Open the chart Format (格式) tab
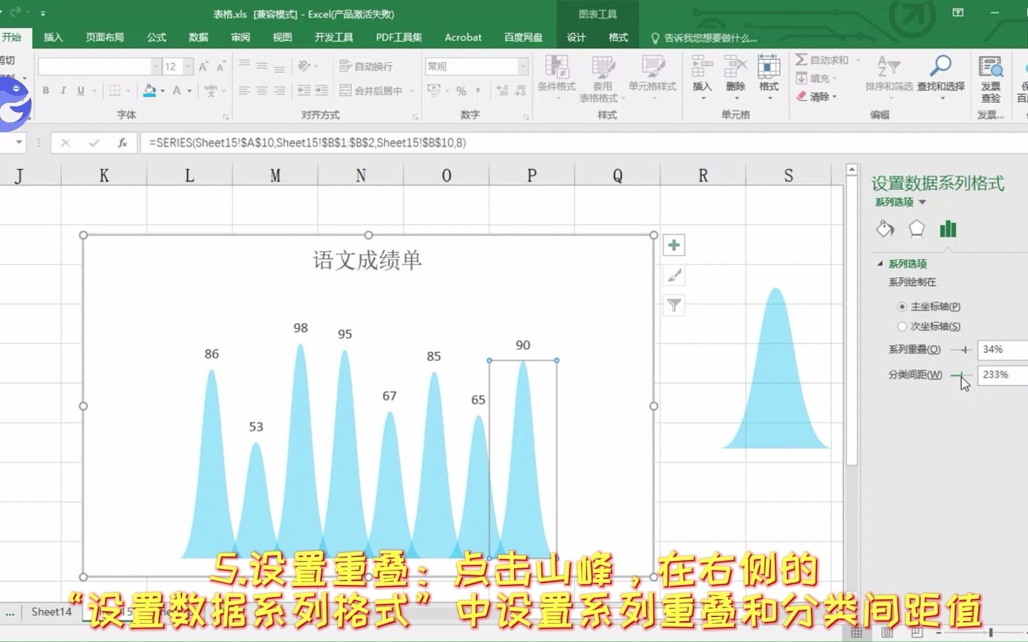Viewport: 1028px width, 642px height. (x=618, y=37)
